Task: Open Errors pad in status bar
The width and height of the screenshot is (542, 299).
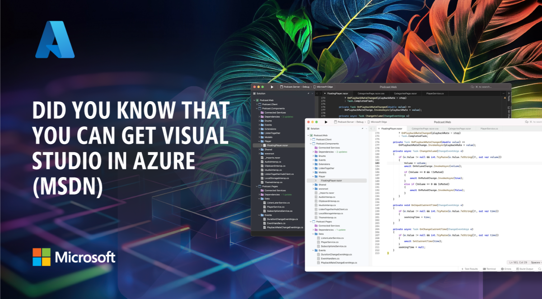Action: click(506, 269)
